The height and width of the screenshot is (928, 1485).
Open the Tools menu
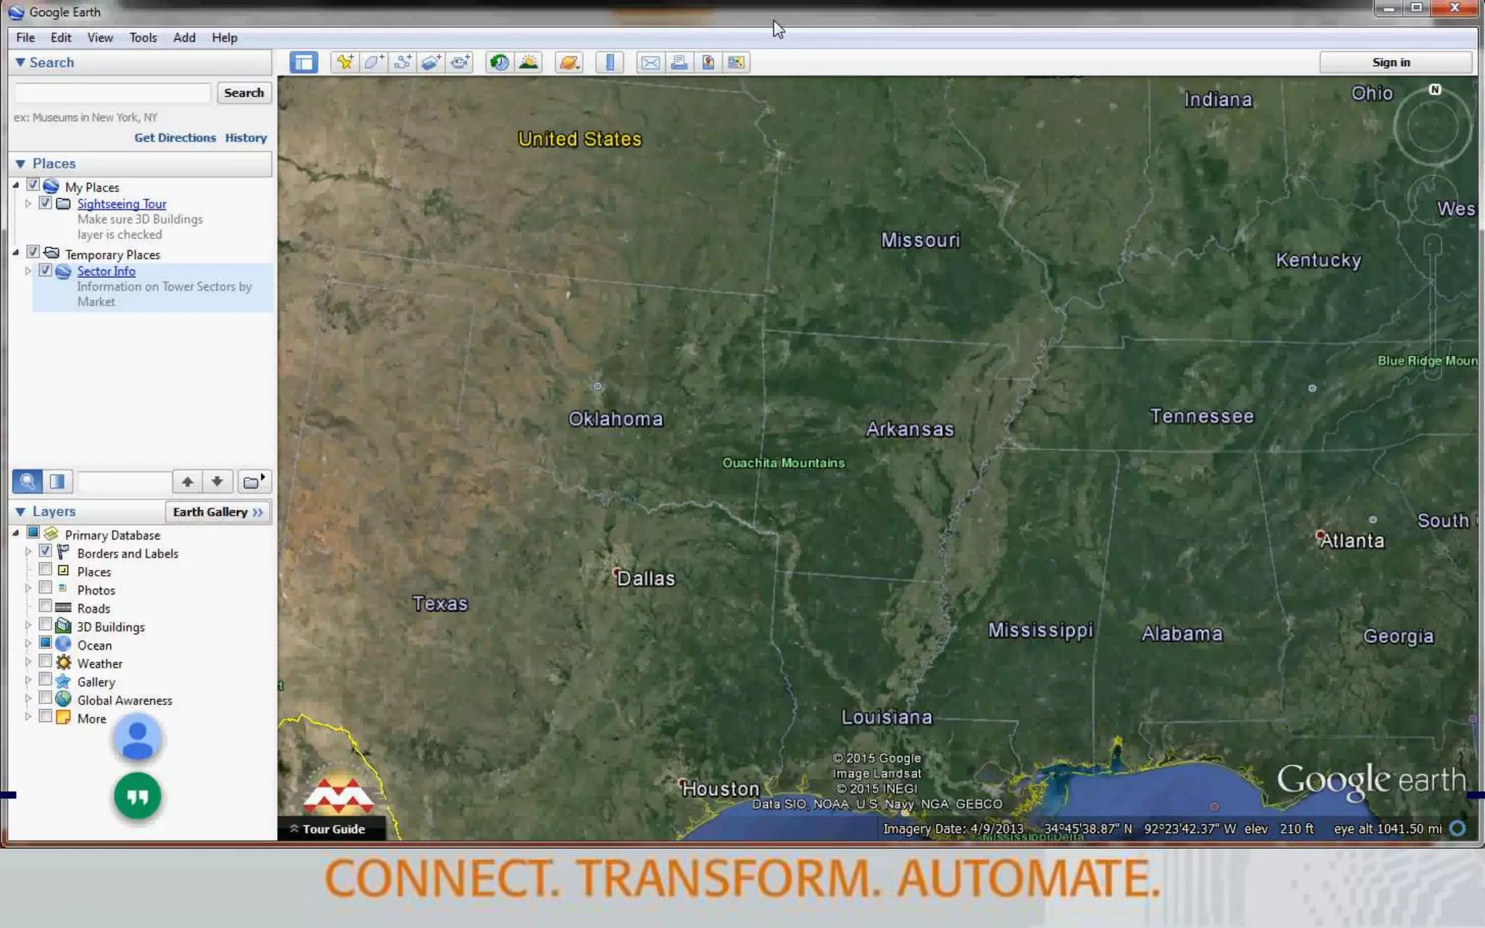click(x=143, y=38)
